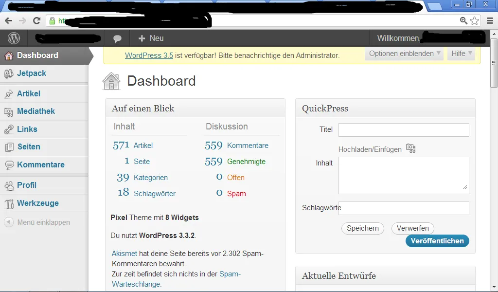Open the Chrome menu hamburger icon

(490, 21)
